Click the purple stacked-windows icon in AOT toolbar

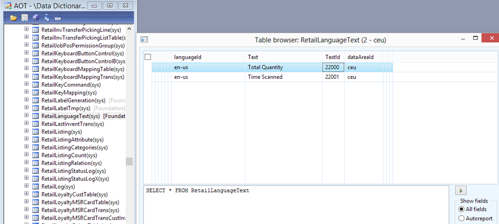click(x=36, y=18)
